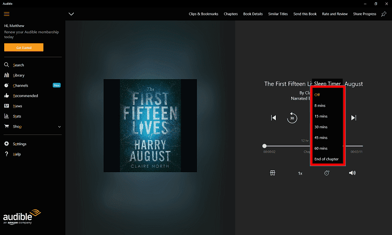This screenshot has width=392, height=235.
Task: Go to Library label
Action: pos(19,75)
